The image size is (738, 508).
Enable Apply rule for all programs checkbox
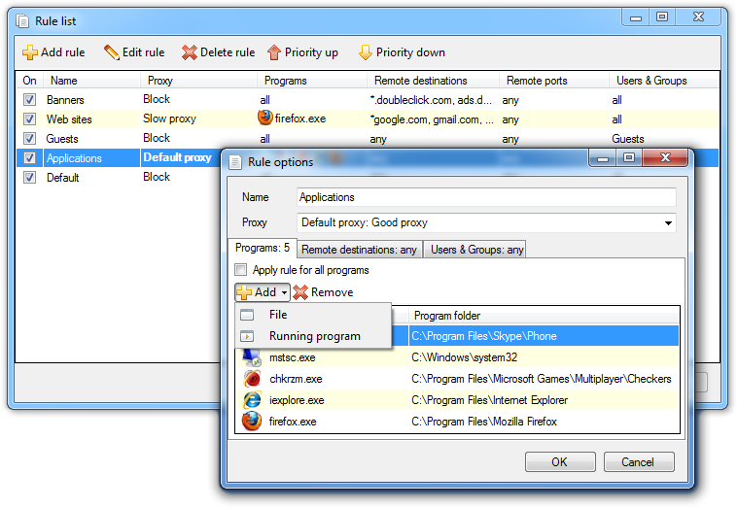pyautogui.click(x=241, y=270)
